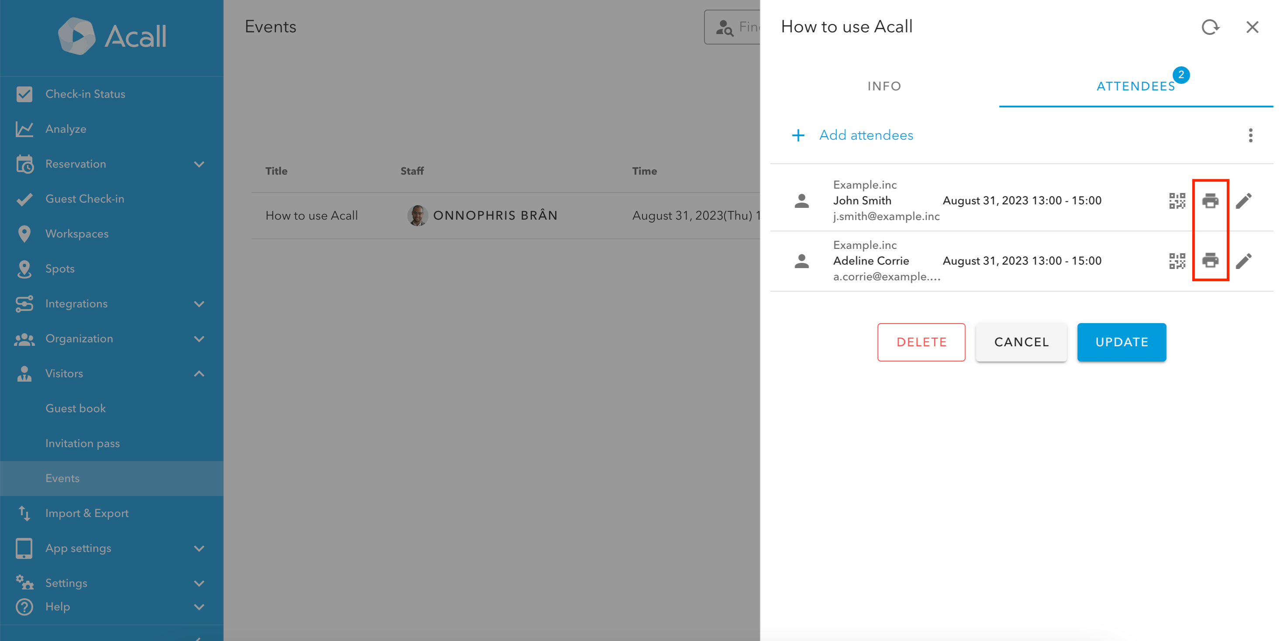1284x641 pixels.
Task: Open the attendees three-dot options menu
Action: [x=1250, y=135]
